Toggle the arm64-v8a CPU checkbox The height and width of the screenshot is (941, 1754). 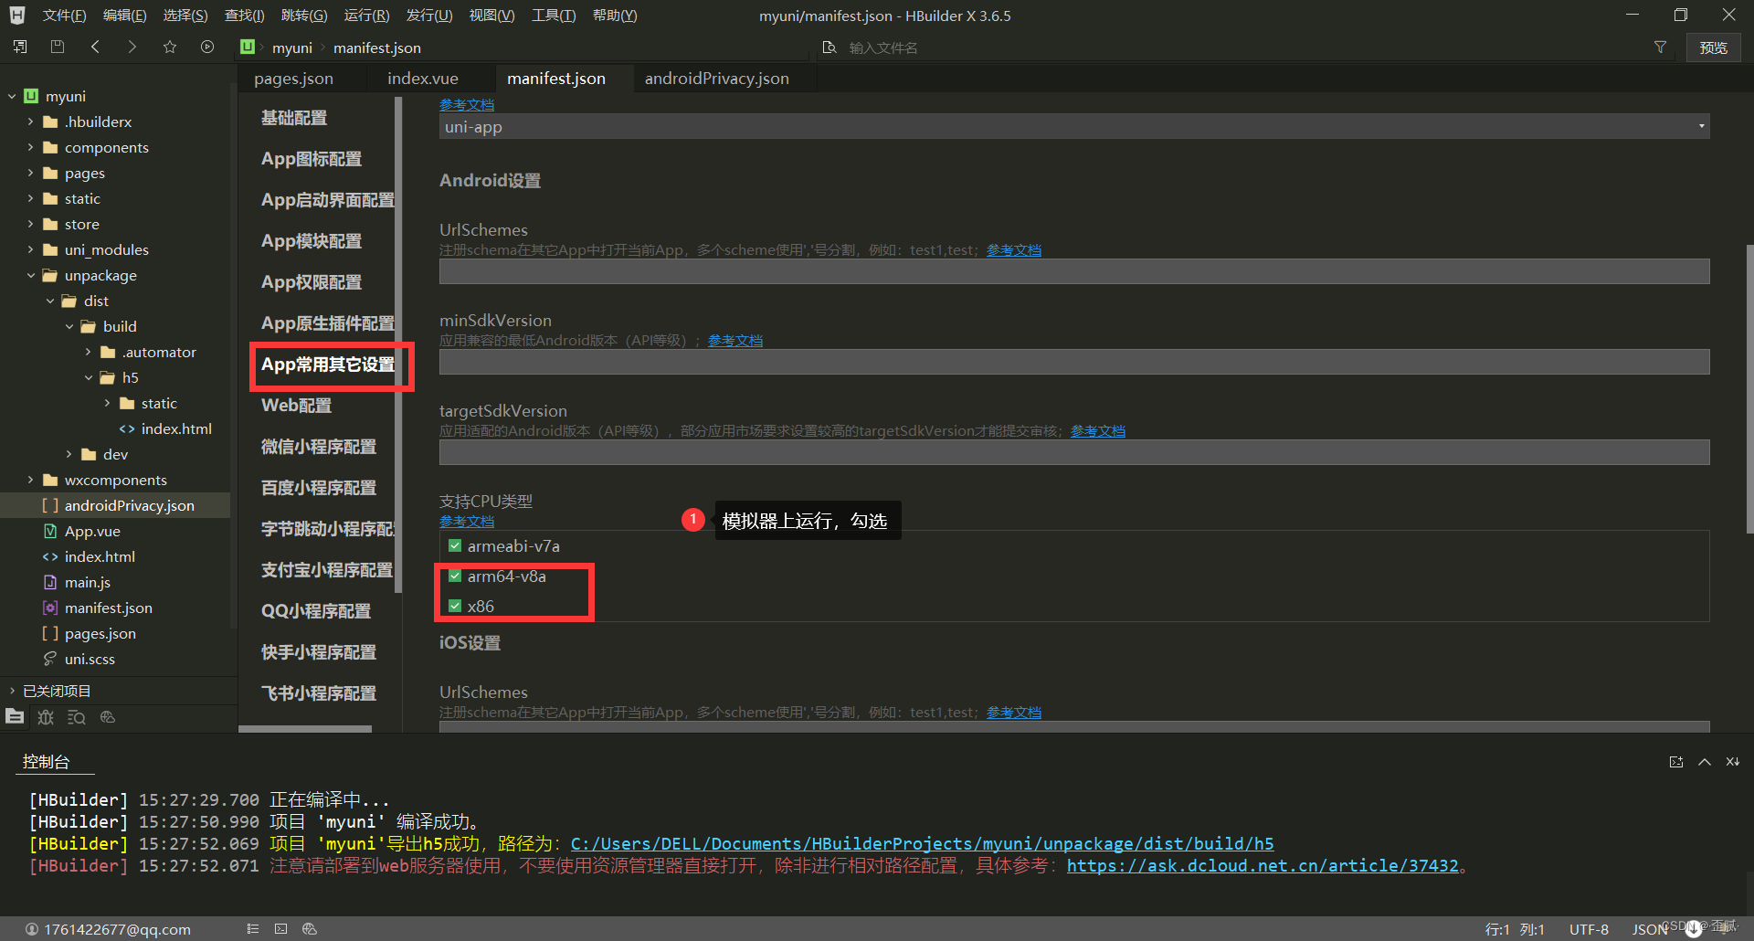(455, 576)
